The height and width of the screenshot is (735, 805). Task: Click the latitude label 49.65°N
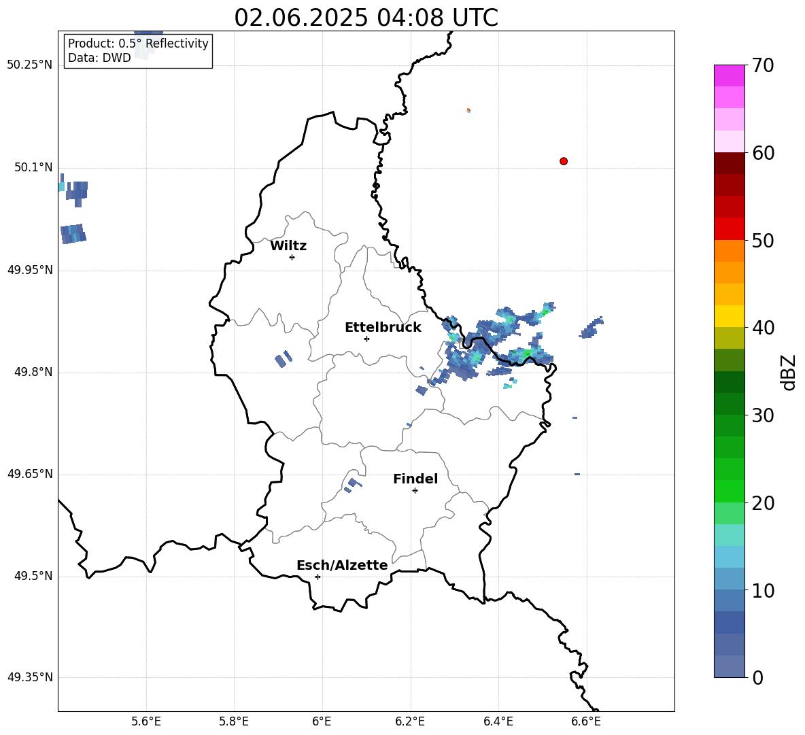pos(29,474)
